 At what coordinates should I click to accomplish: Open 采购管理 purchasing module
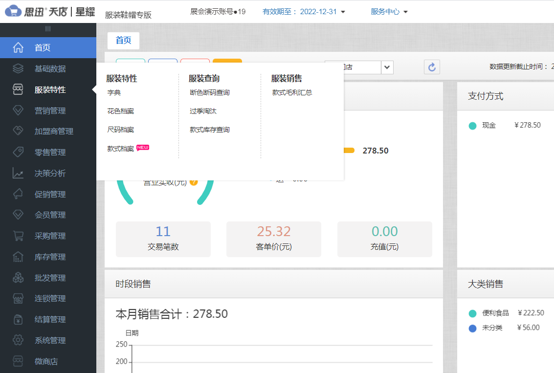pos(18,236)
